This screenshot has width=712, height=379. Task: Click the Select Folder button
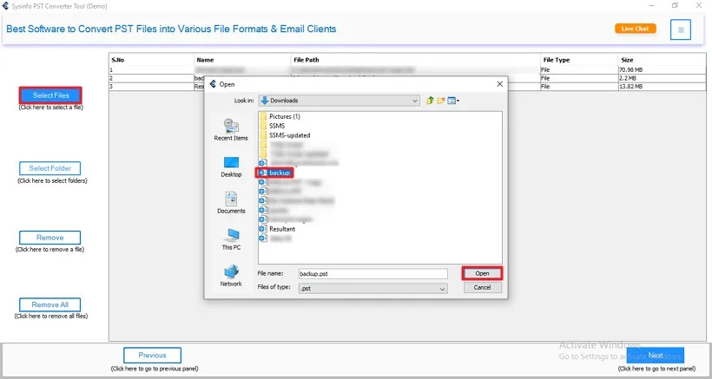pos(50,168)
